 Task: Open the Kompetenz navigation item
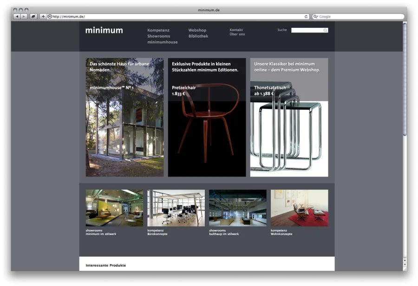point(158,30)
